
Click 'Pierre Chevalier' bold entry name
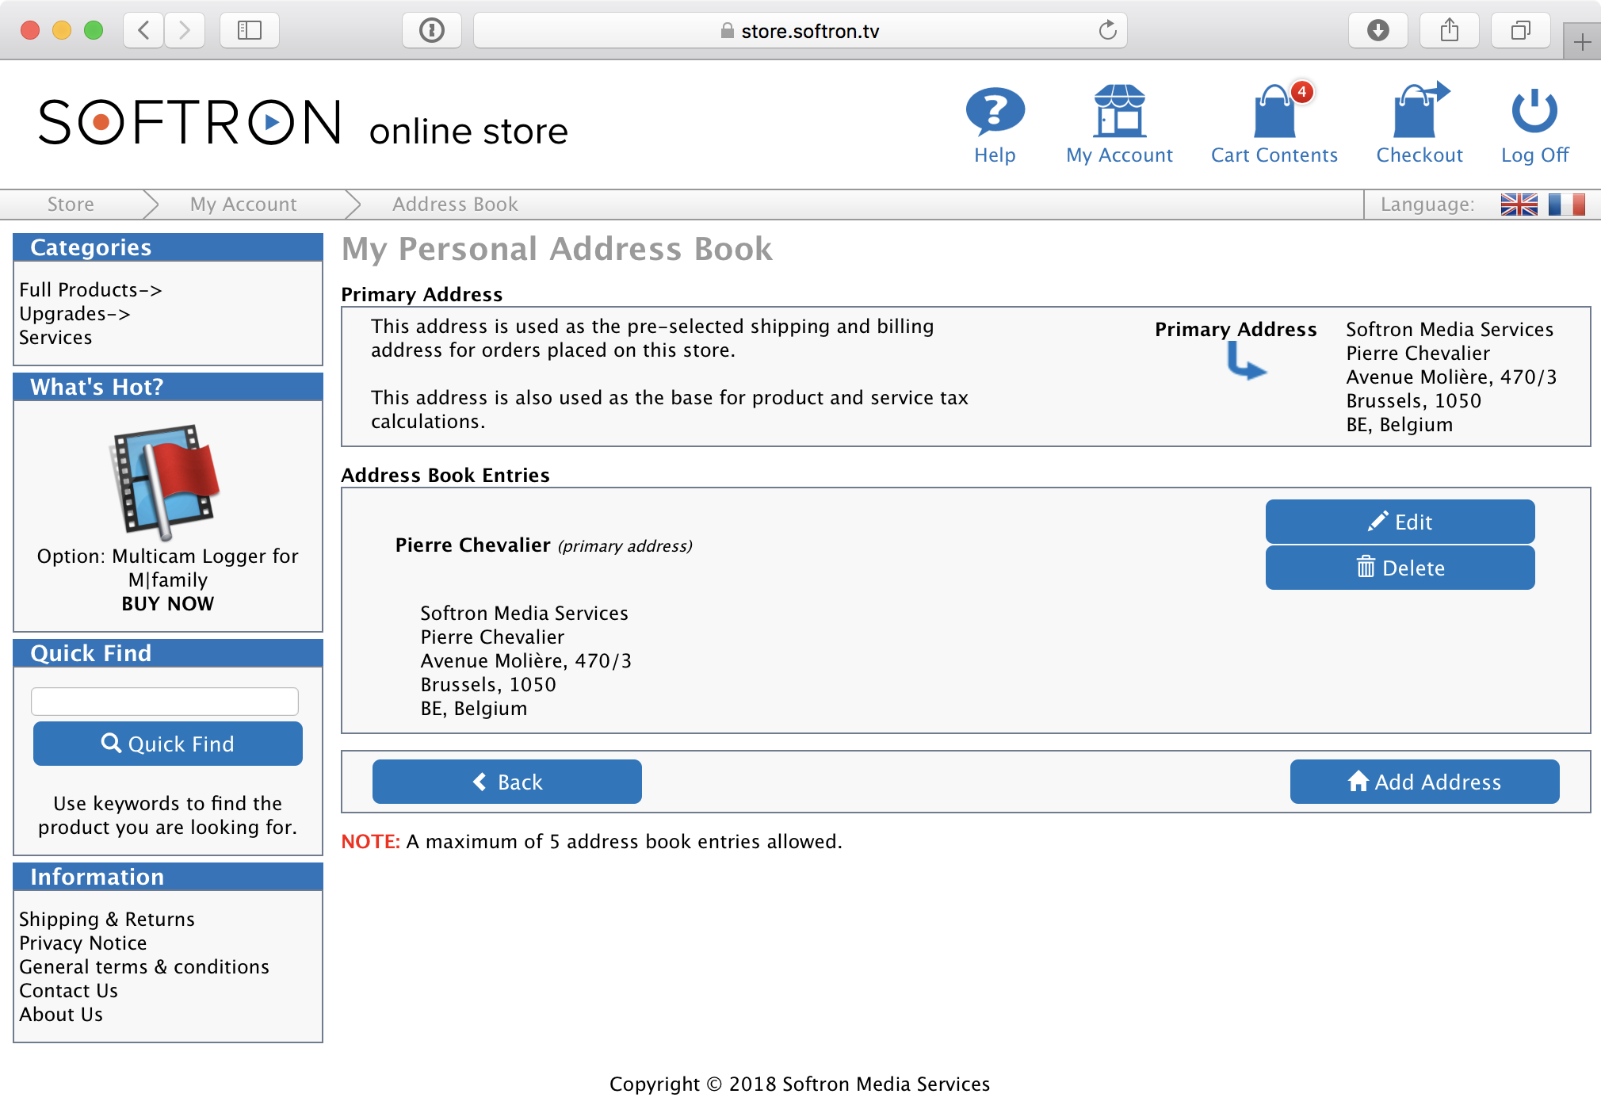pos(472,545)
